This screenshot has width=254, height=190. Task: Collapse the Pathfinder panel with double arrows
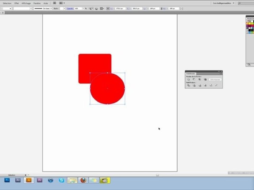[x=219, y=71]
